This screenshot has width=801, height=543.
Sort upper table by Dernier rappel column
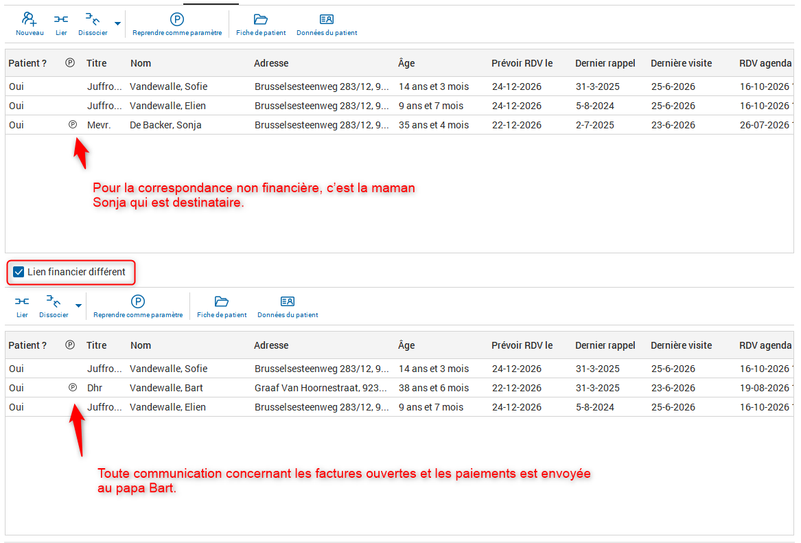click(605, 63)
